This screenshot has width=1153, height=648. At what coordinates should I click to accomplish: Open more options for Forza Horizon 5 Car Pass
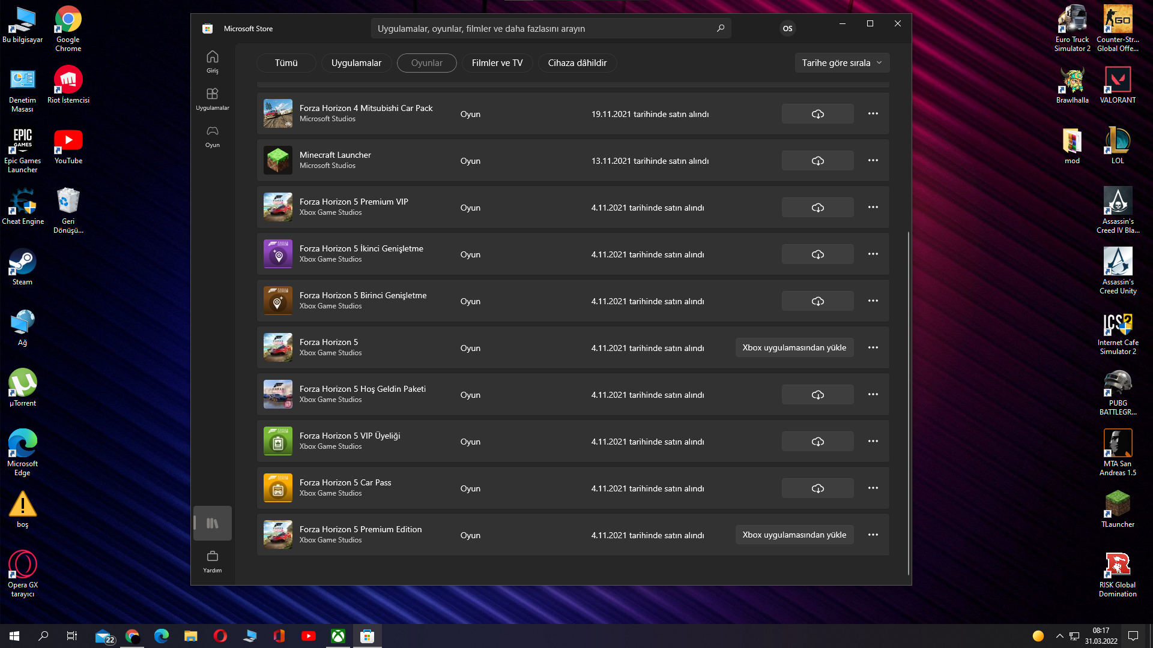[x=873, y=488]
